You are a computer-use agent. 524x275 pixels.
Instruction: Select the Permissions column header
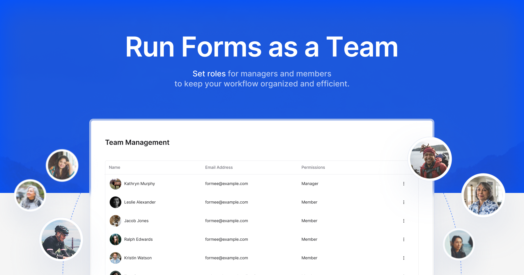tap(313, 167)
